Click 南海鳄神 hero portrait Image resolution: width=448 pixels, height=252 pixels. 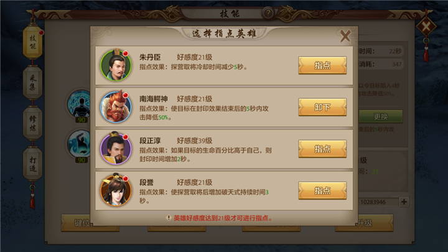pos(116,107)
